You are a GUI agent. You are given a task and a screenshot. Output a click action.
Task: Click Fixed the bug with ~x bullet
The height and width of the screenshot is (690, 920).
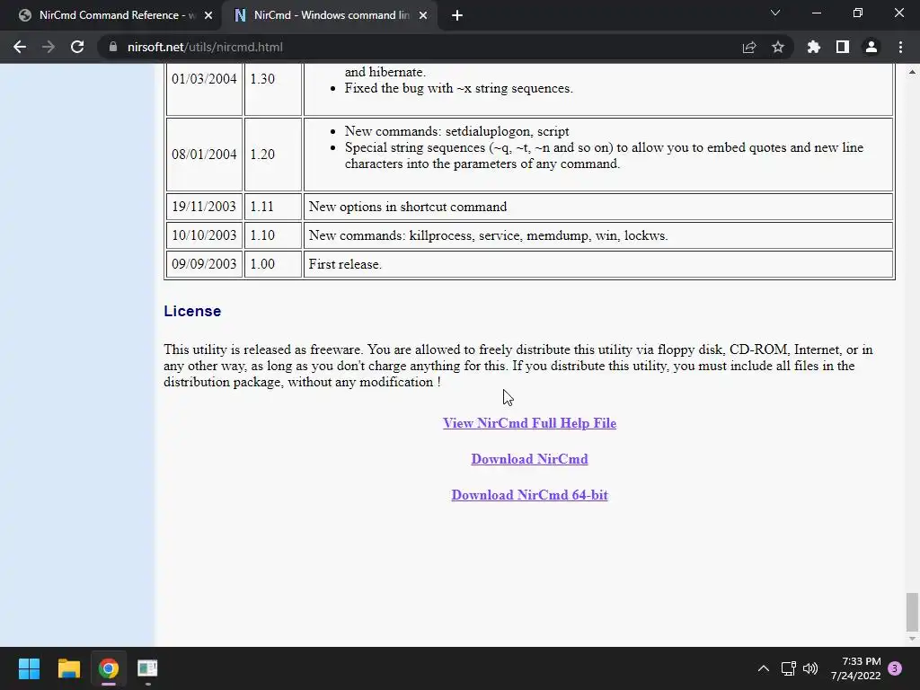[x=458, y=88]
